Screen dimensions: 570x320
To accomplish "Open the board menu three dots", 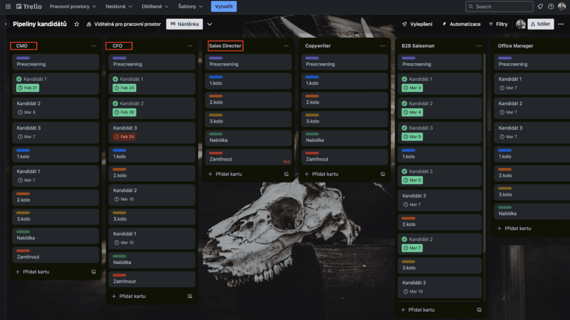I will click(561, 24).
